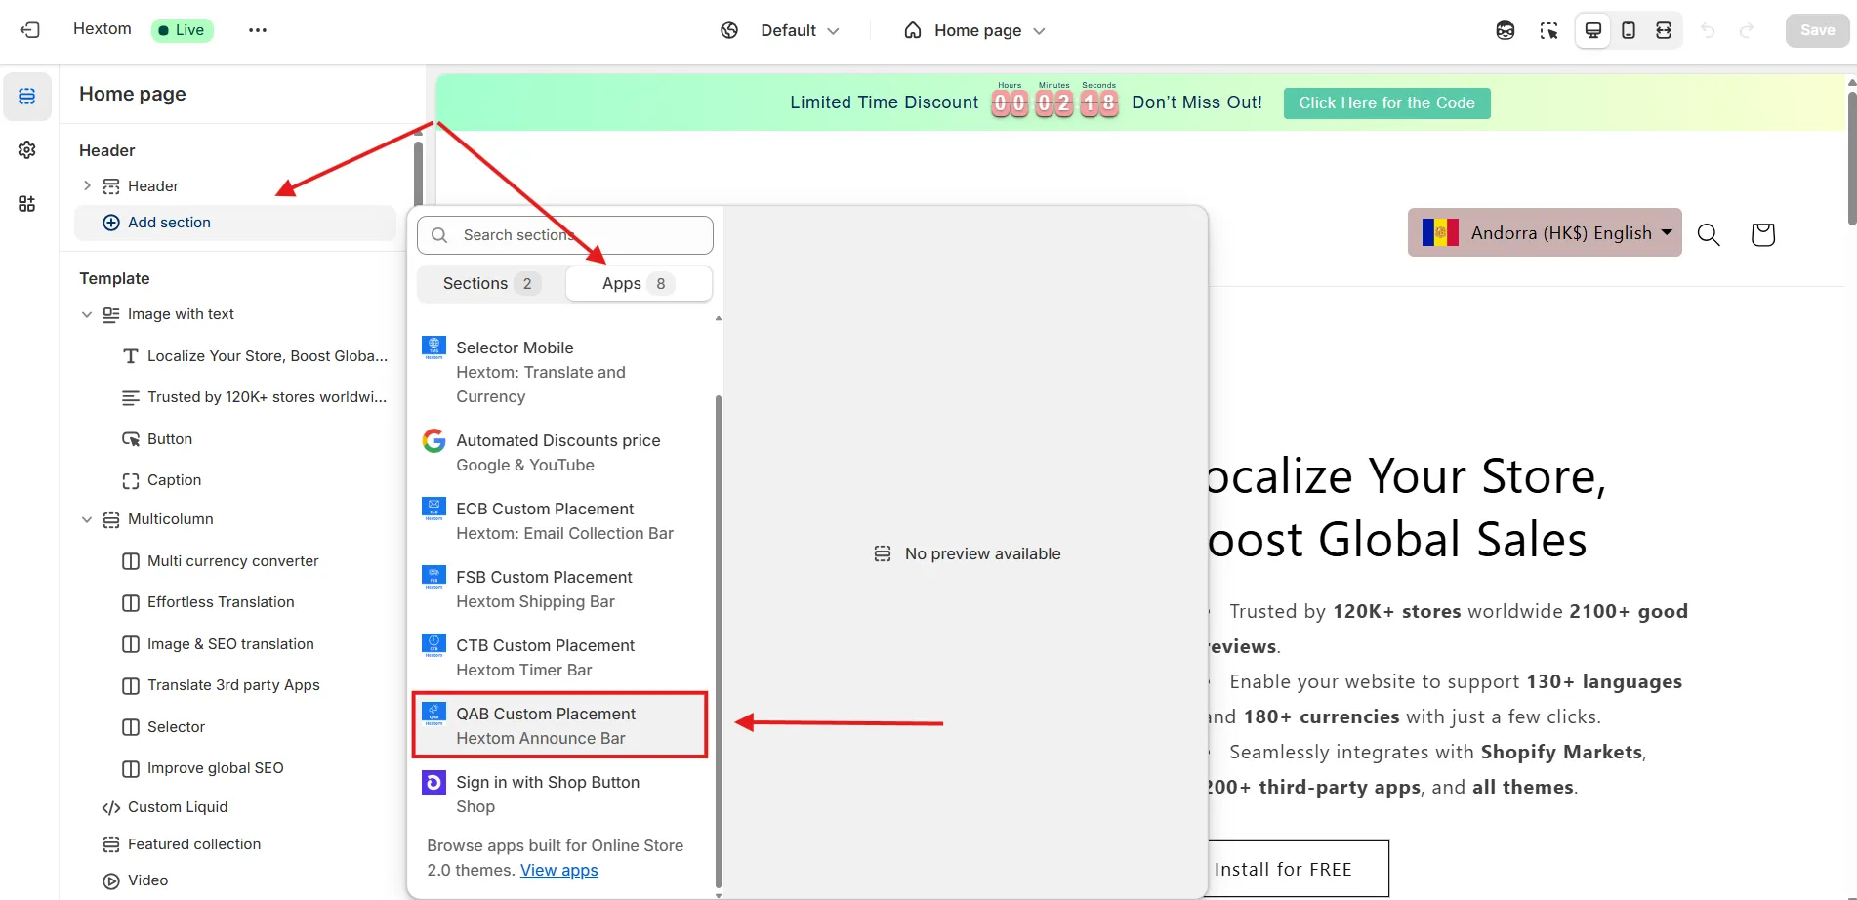Click the storefront search magnifier icon
The width and height of the screenshot is (1857, 900).
coord(1709,234)
